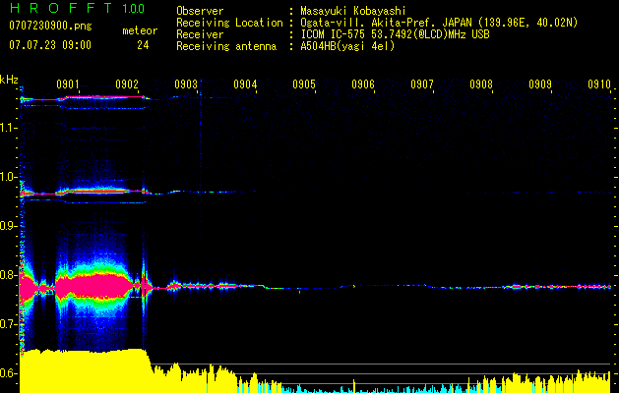Click the 0902 time marker
This screenshot has height=393, width=619.
[127, 84]
